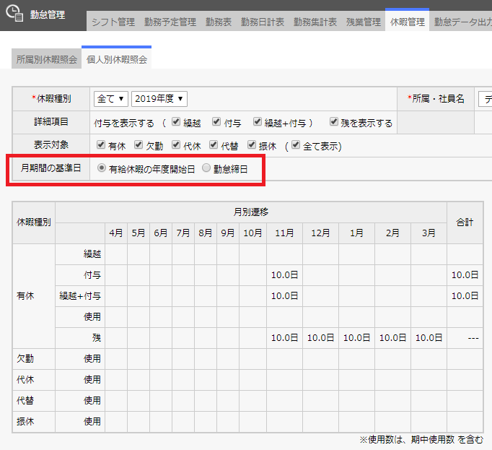Image resolution: width=492 pixels, height=450 pixels.
Task: Open the 残業管理 tab
Action: [x=363, y=22]
